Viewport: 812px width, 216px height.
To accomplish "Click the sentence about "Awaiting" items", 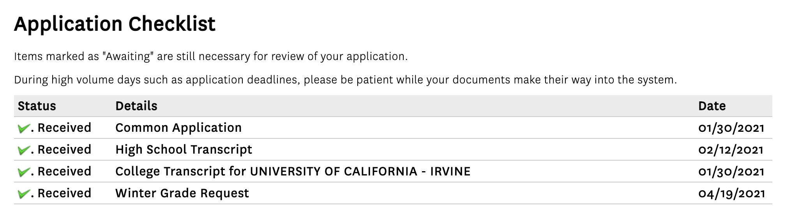I will click(x=210, y=57).
